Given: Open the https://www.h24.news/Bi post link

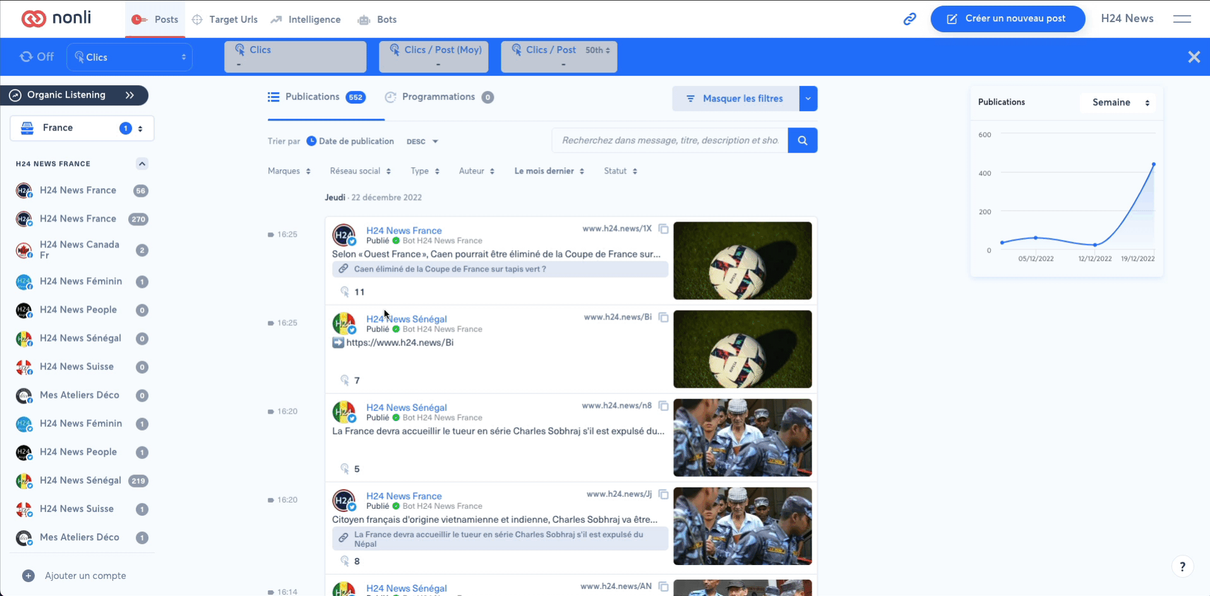Looking at the screenshot, I should click(x=400, y=343).
